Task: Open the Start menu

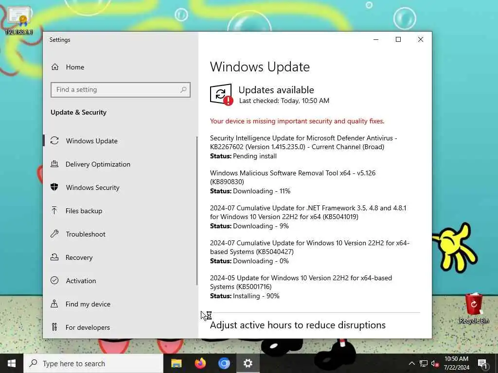Action: coord(12,363)
